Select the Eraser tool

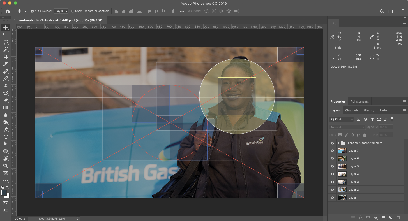click(x=6, y=100)
